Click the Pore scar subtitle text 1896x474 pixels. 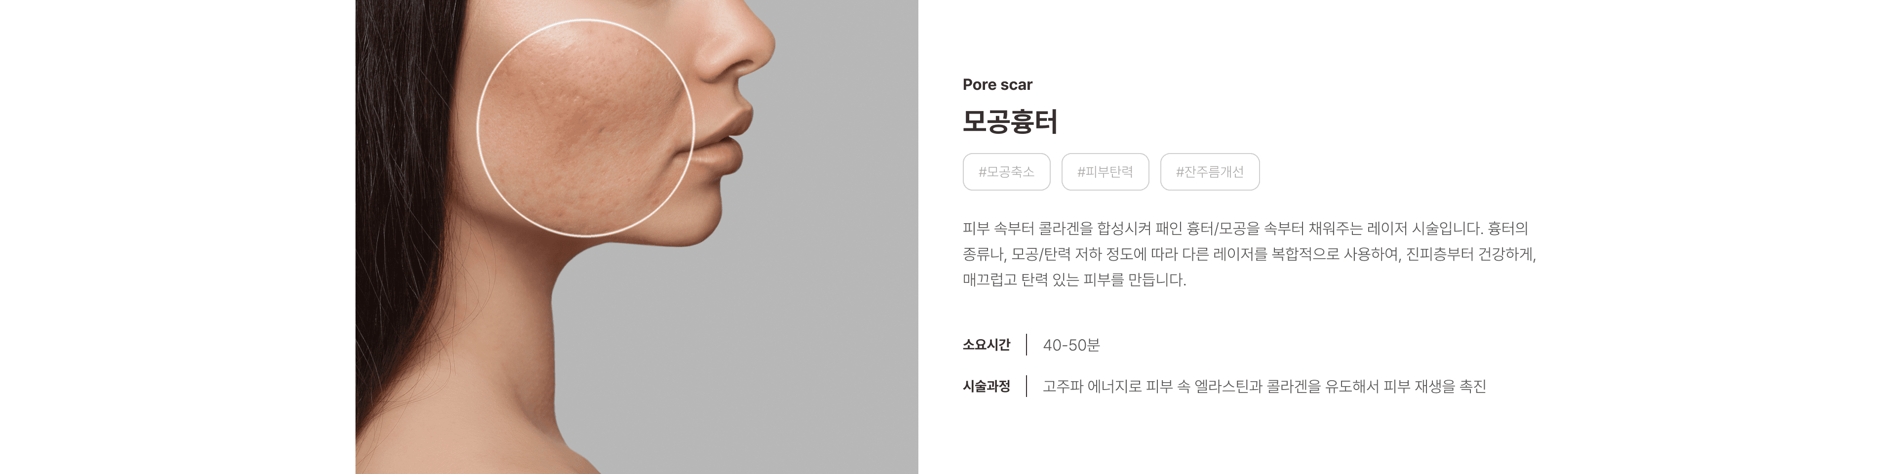[997, 84]
